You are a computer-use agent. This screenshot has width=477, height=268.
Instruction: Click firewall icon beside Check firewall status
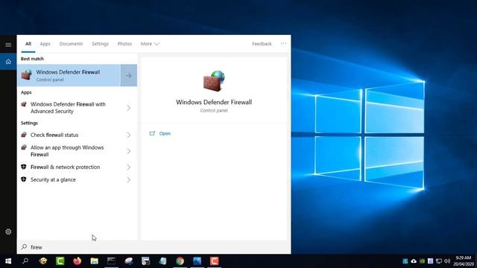(24, 135)
